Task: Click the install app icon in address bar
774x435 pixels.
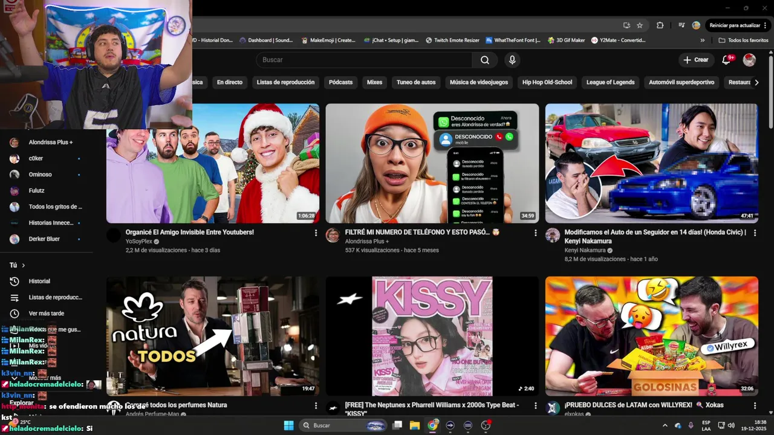Action: pos(626,25)
